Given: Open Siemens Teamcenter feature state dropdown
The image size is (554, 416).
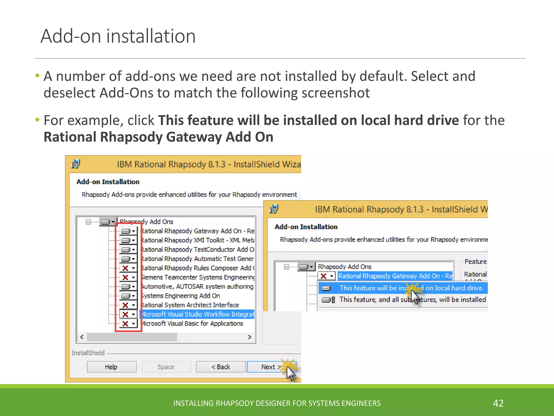Looking at the screenshot, I should click(x=128, y=277).
